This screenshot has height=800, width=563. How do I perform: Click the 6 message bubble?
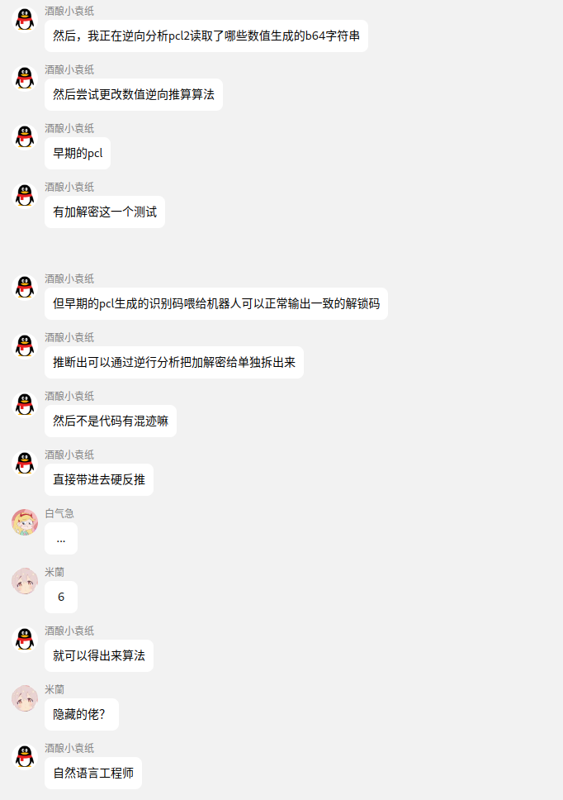61,597
